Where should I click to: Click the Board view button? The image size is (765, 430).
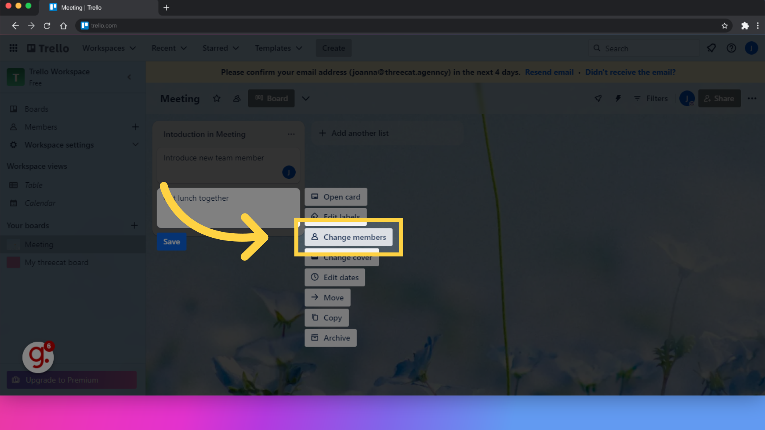pos(271,98)
